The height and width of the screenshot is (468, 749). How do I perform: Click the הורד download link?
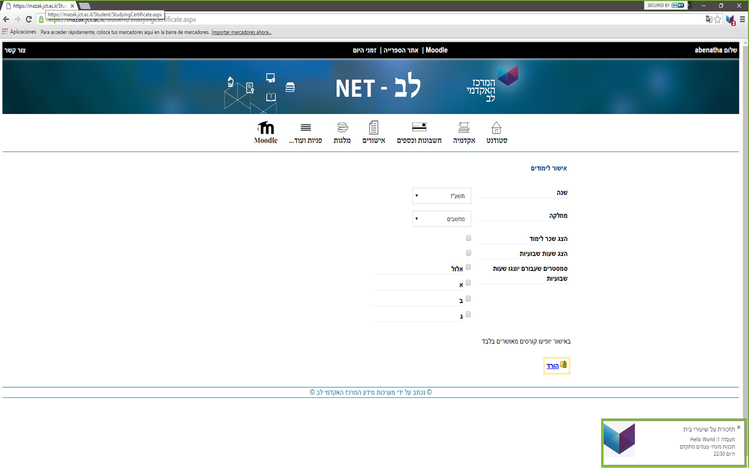[x=552, y=366]
